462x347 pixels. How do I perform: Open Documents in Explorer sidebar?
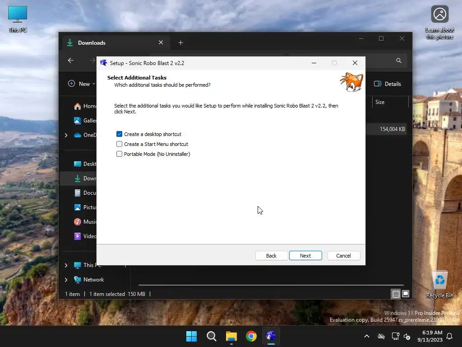(84, 193)
